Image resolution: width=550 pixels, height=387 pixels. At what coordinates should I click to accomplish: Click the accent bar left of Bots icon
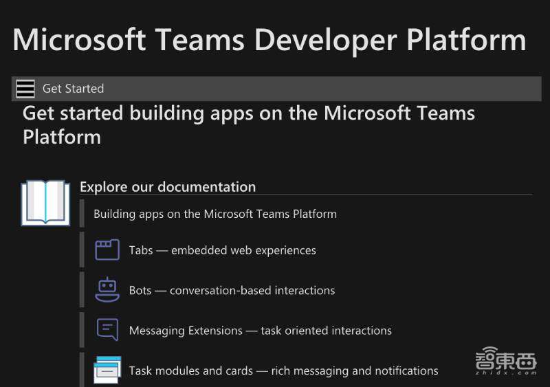point(82,290)
